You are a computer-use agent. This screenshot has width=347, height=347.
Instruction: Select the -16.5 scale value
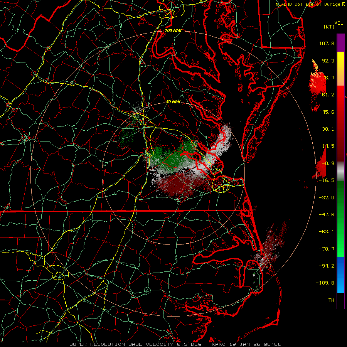click(327, 180)
